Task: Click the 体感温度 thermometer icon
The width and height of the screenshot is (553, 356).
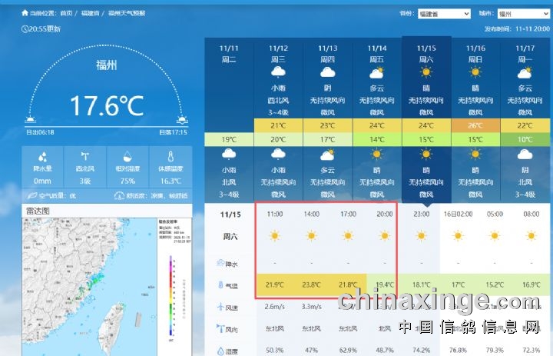Action: point(171,156)
